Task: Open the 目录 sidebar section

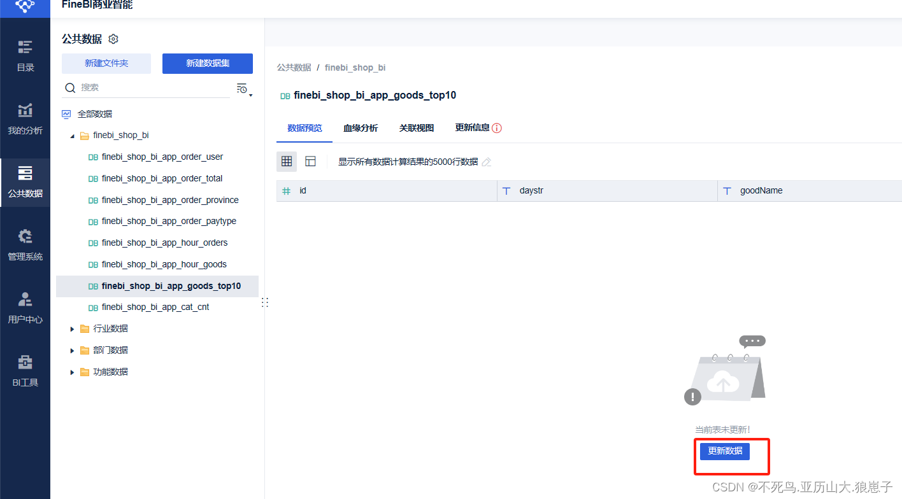Action: [x=25, y=56]
